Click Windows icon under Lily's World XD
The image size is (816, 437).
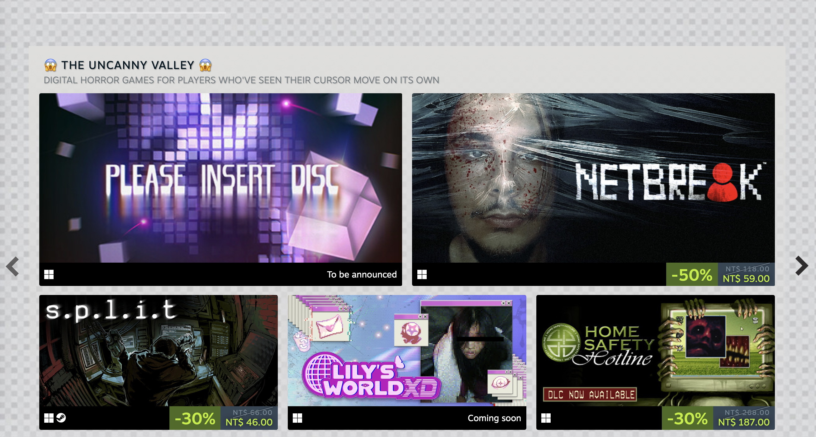(x=297, y=418)
